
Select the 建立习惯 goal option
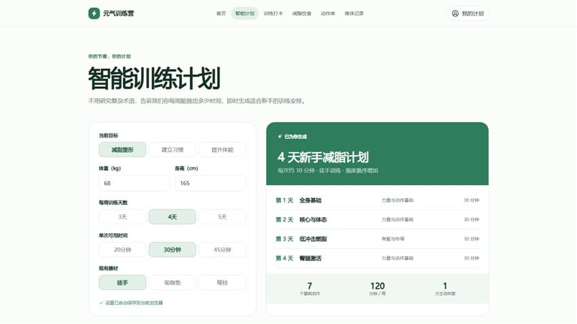(172, 150)
